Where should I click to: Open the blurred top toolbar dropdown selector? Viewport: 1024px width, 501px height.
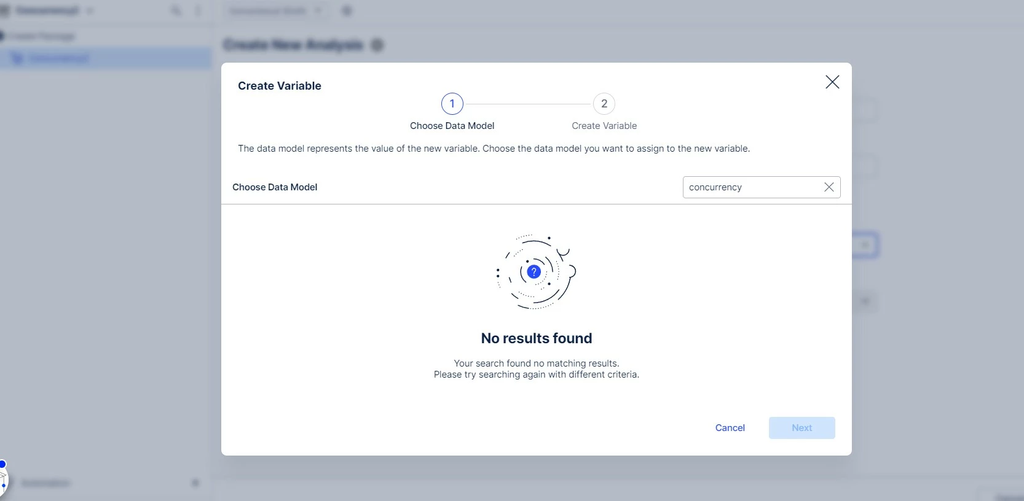click(x=275, y=11)
